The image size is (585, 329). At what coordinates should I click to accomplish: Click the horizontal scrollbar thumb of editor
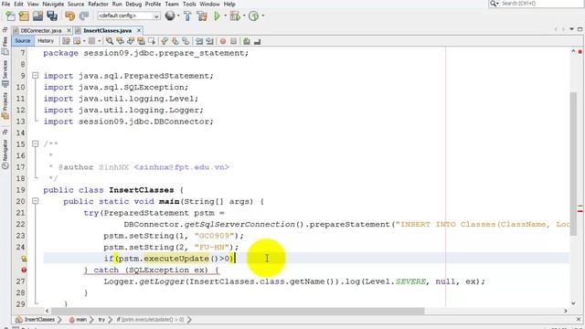point(238,311)
